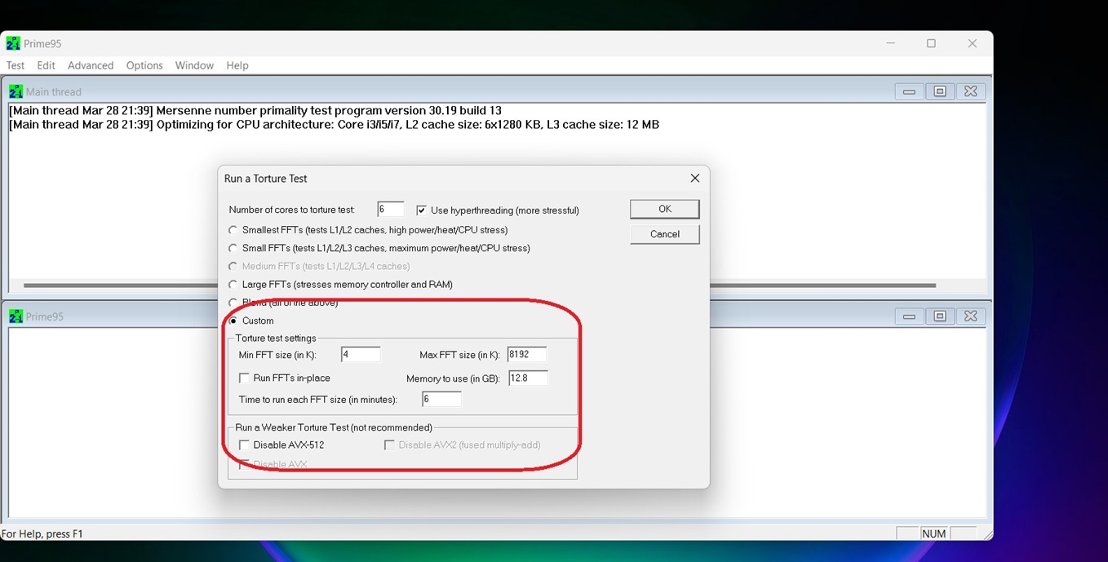The width and height of the screenshot is (1108, 562).
Task: Minimize the Main thread child window
Action: 909,91
